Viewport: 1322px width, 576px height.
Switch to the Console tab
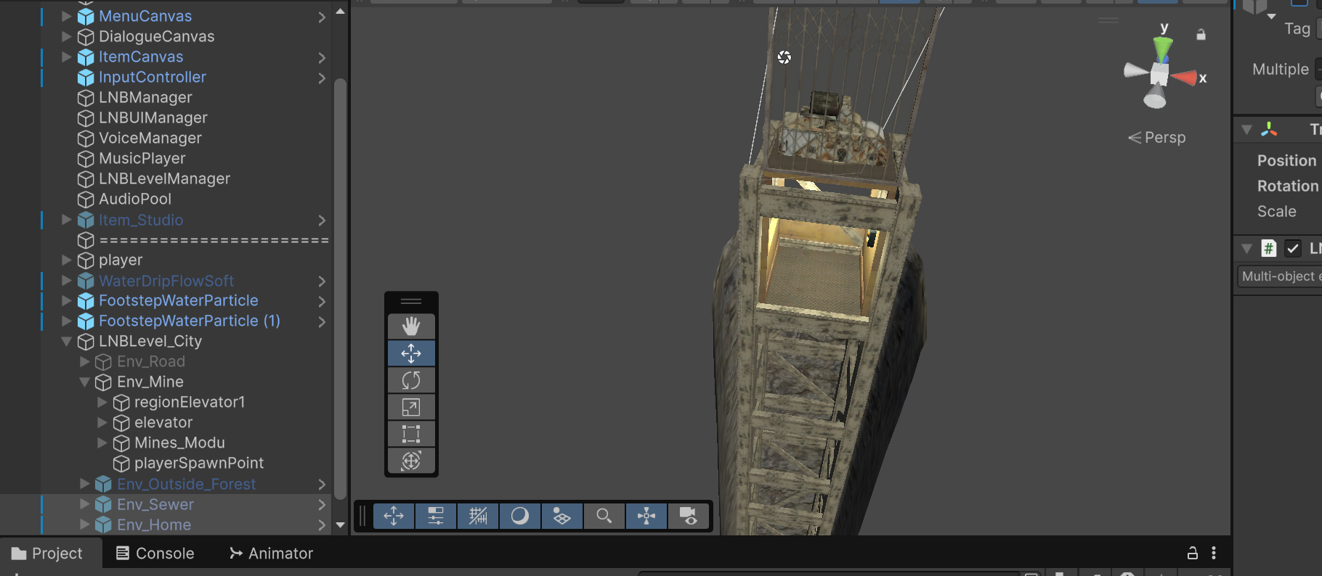click(x=155, y=554)
